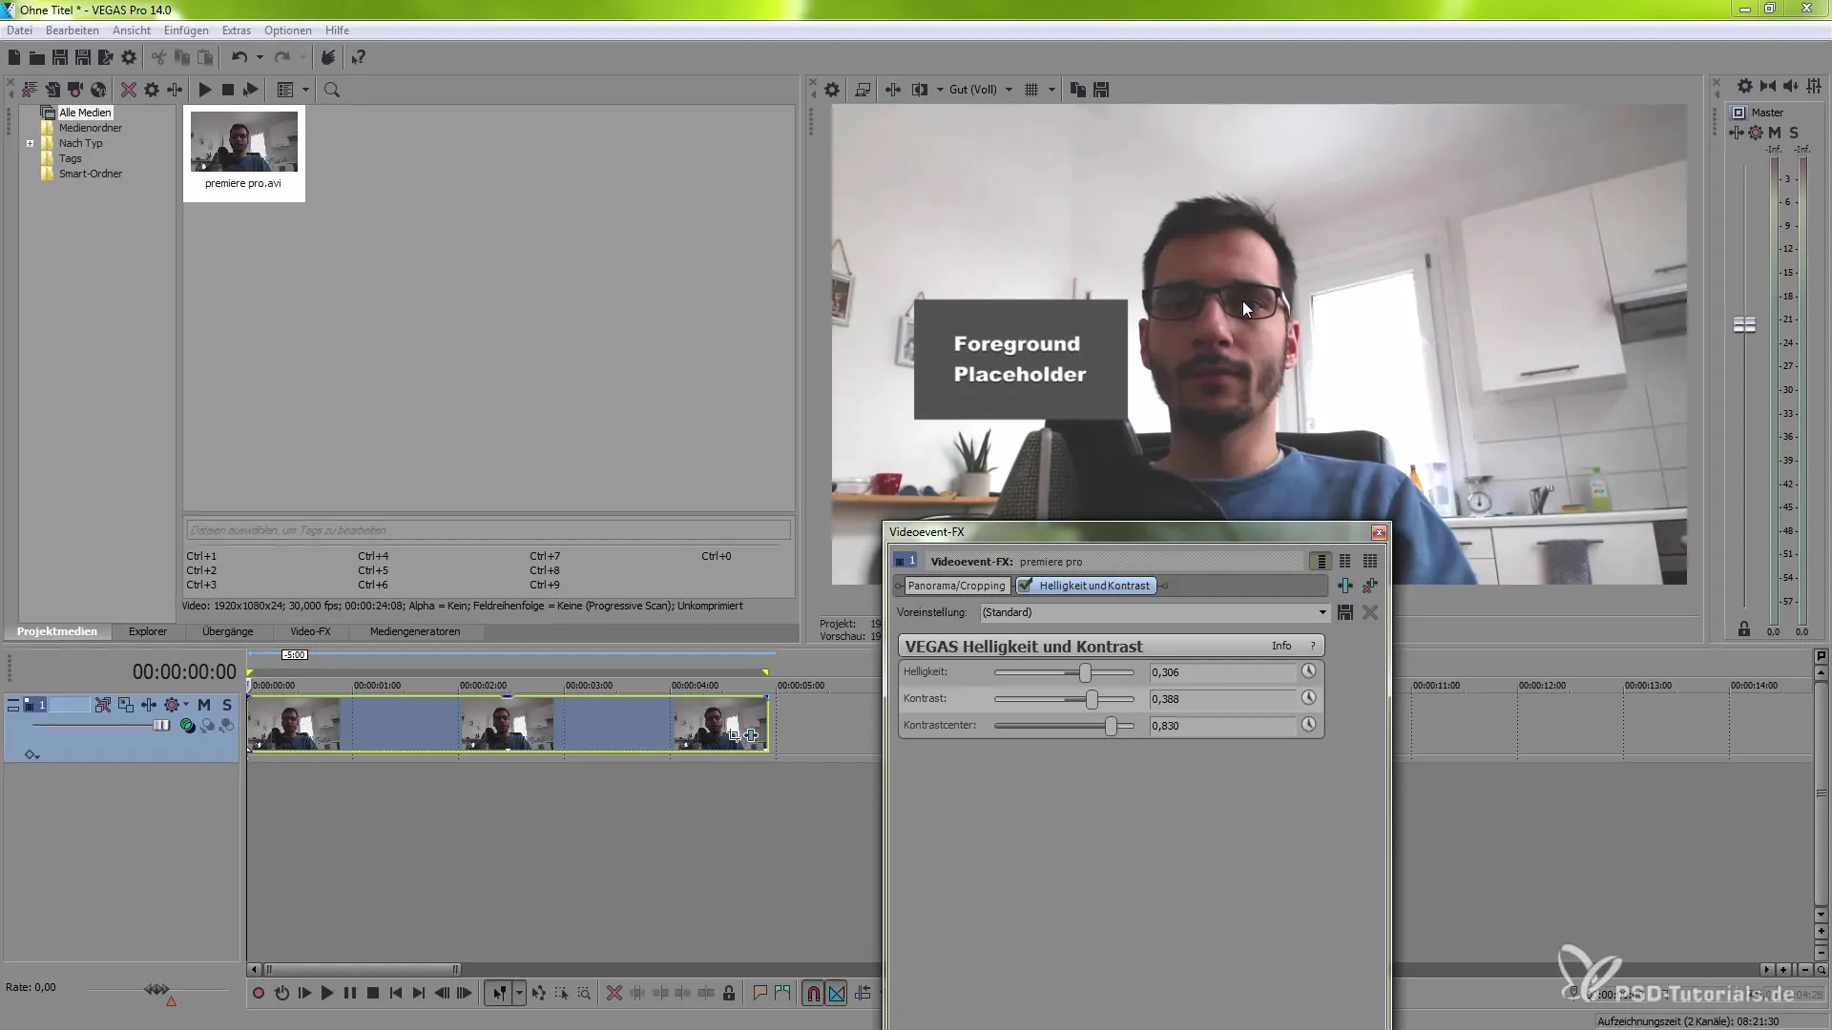Screen dimensions: 1832x1030
Task: Switch to the Mediengeneratoren tab
Action: coord(415,631)
